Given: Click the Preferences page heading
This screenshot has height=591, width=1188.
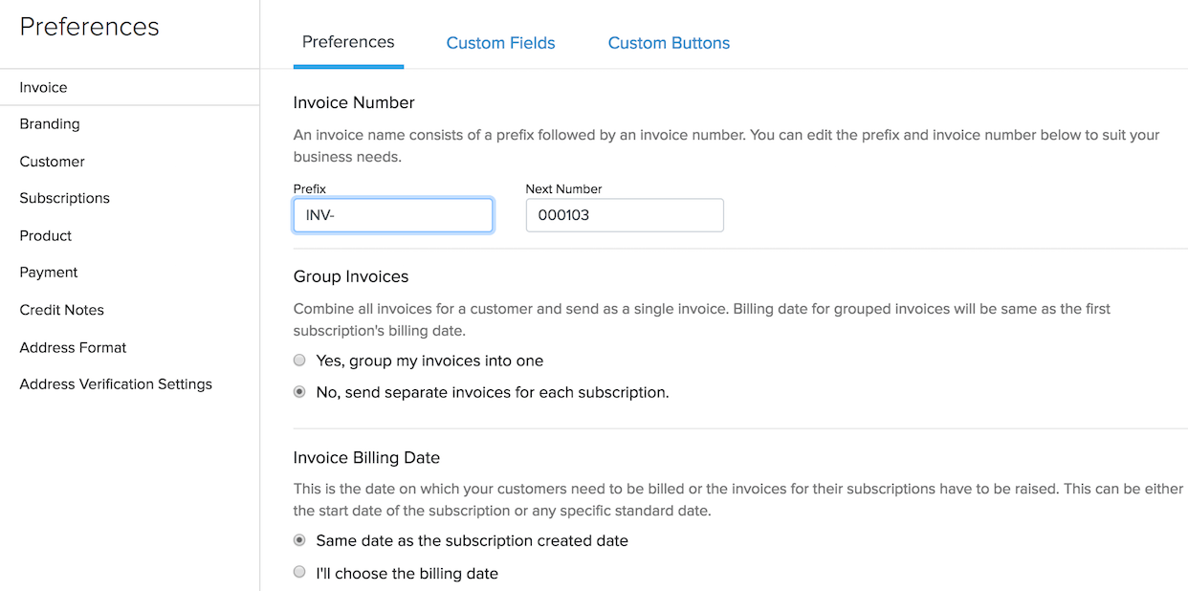Looking at the screenshot, I should click(88, 26).
